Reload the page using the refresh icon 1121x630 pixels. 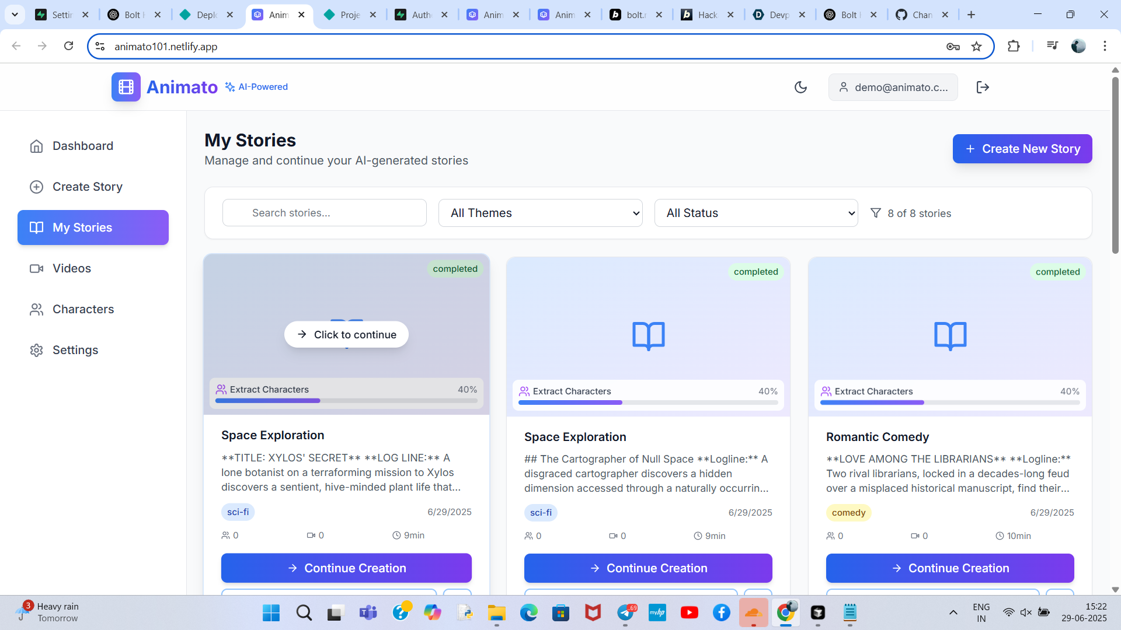coord(68,46)
